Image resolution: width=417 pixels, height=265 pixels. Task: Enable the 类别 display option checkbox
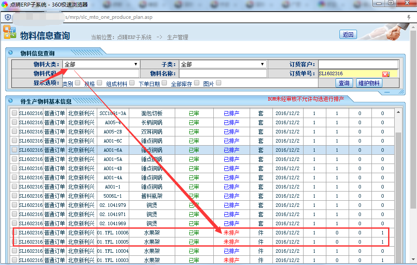click(78, 83)
